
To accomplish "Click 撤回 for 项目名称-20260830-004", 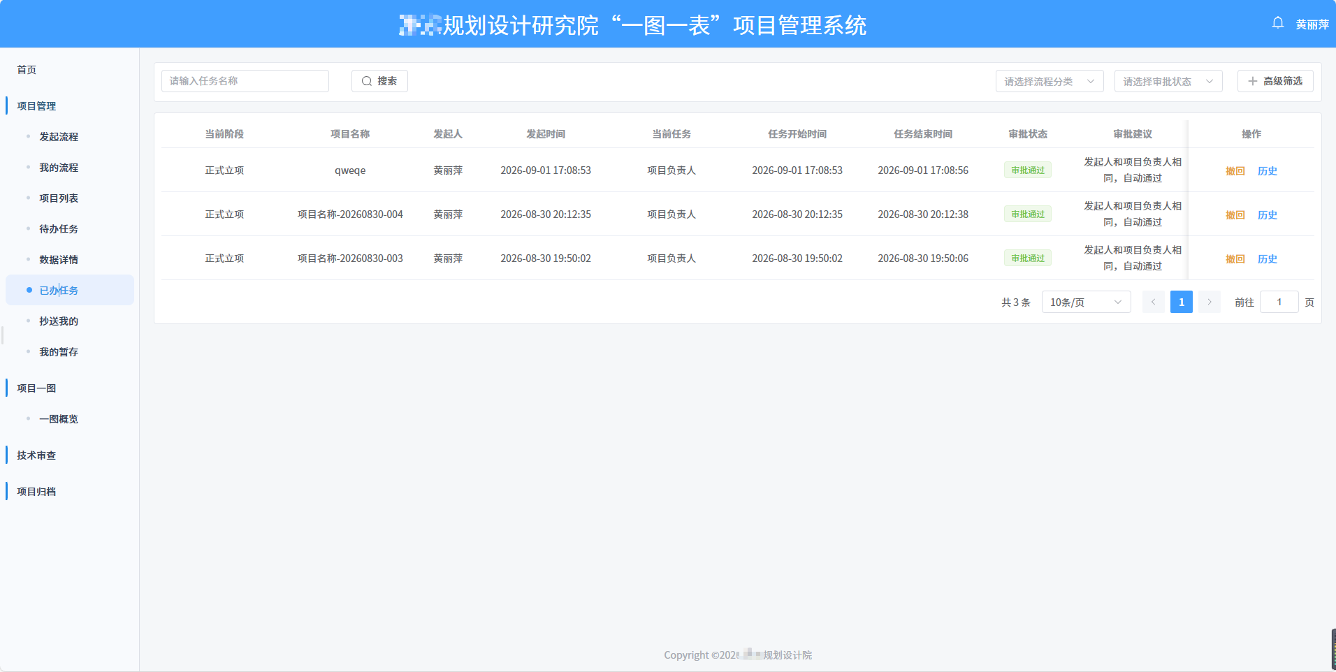I will 1235,215.
